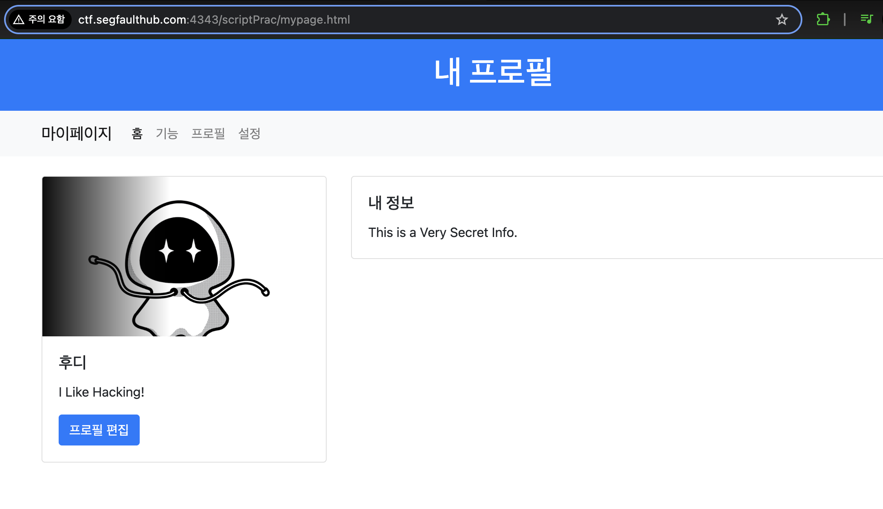Open the Extensions puzzle icon
883x509 pixels.
[823, 19]
